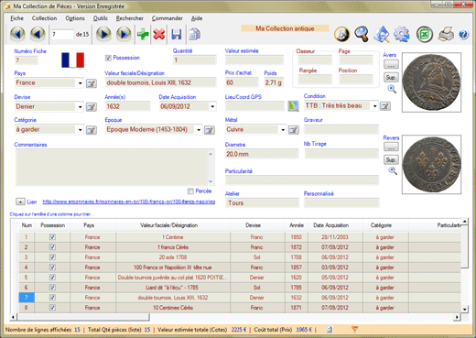The image size is (476, 338).
Task: Toggle possession checkbox for row 3
Action: [x=52, y=257]
